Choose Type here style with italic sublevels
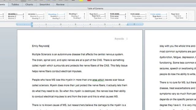The image size is (196, 110). (179, 16)
